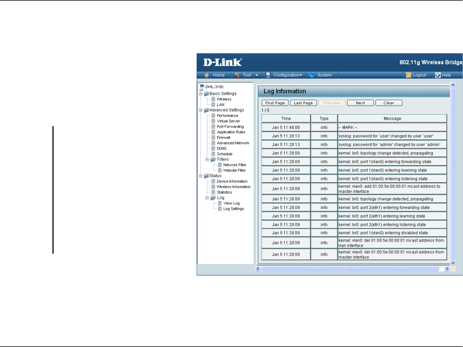Click the Status folder icon
Screen dimensions: 463x347
(x=207, y=176)
